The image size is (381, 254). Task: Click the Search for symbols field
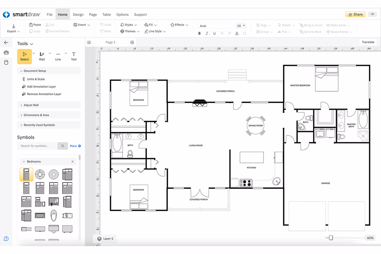tap(37, 146)
